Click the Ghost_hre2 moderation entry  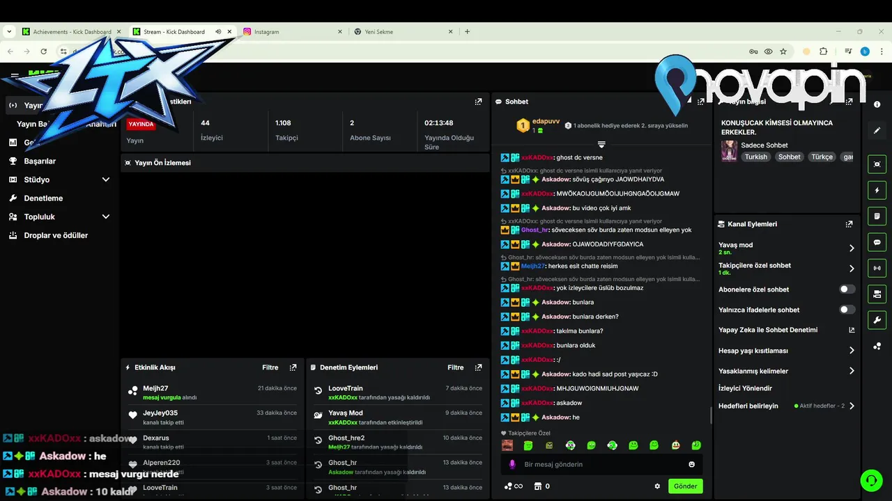pos(398,442)
